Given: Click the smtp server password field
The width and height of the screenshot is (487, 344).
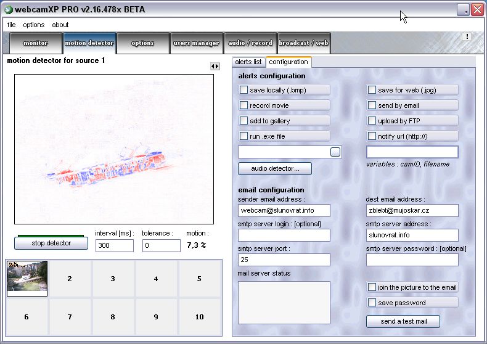Looking at the screenshot, I should 412,260.
